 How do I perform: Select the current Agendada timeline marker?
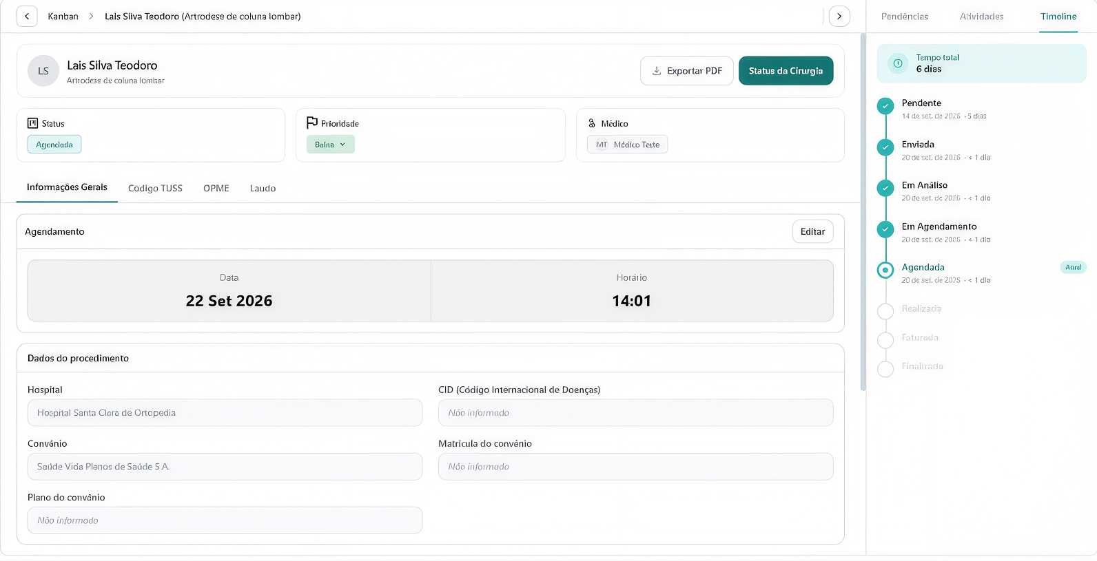[885, 271]
